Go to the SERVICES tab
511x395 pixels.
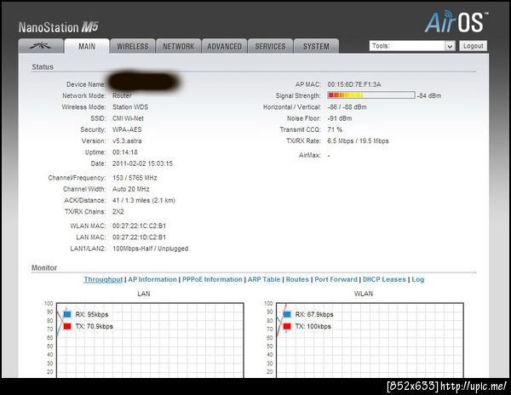270,46
